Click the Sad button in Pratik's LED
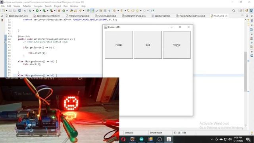 148,45
